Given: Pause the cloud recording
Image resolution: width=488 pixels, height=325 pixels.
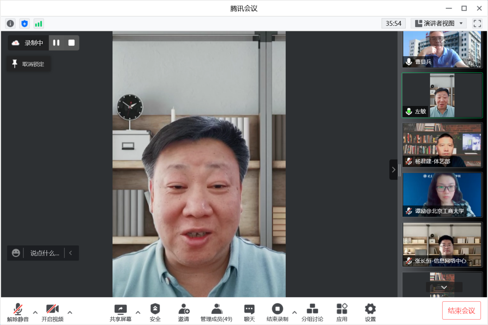Looking at the screenshot, I should (56, 43).
